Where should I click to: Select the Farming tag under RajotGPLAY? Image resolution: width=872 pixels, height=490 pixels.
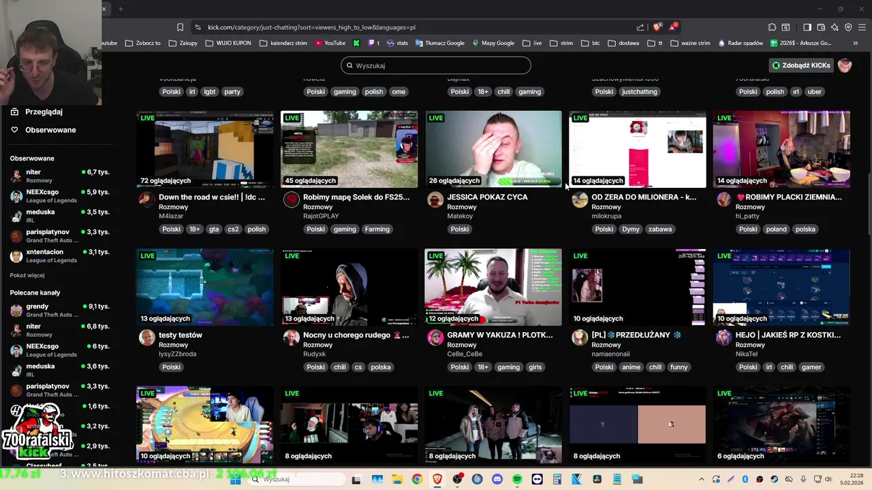pyautogui.click(x=377, y=229)
